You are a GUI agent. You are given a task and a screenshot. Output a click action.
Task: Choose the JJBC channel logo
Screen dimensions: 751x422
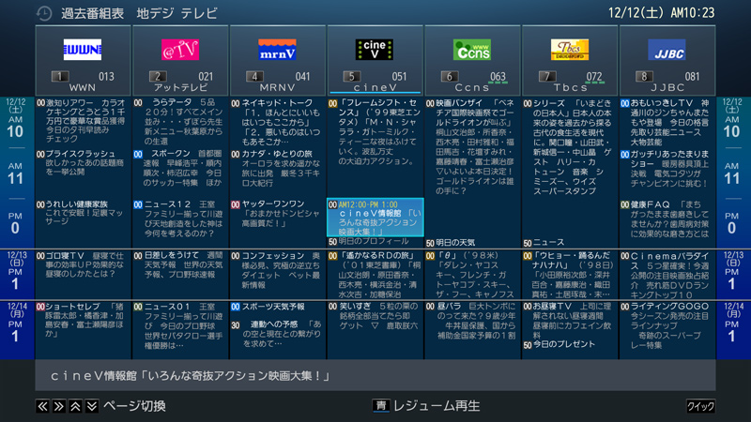click(667, 49)
